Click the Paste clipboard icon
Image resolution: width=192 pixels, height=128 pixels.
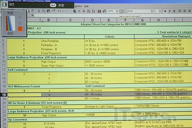(x=49, y=11)
